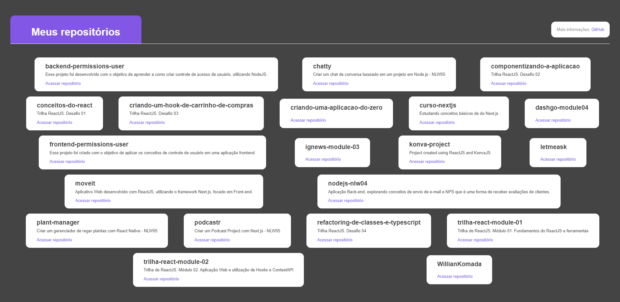This screenshot has height=302, width=620.
Task: Access the backend-permissions-user repository
Action: (x=63, y=83)
